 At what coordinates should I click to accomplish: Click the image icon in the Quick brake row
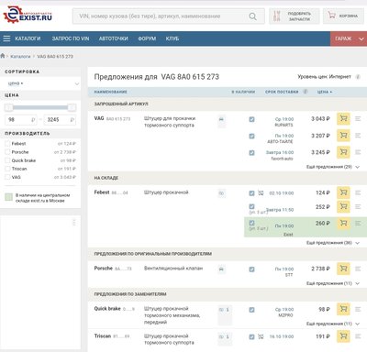click(221, 310)
